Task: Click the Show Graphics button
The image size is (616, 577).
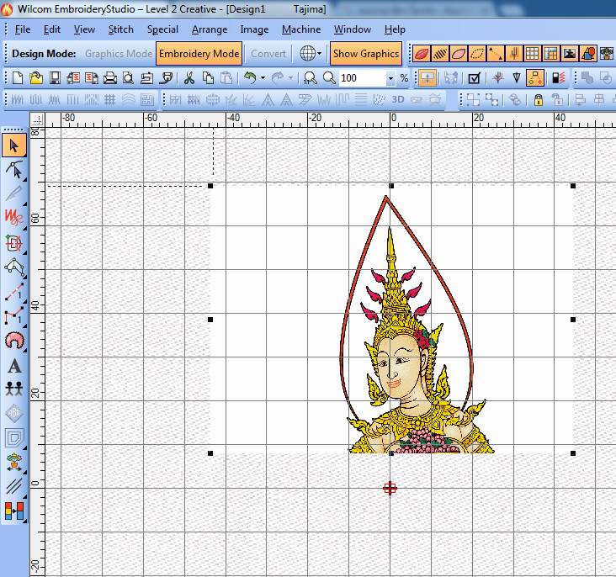Action: [366, 54]
